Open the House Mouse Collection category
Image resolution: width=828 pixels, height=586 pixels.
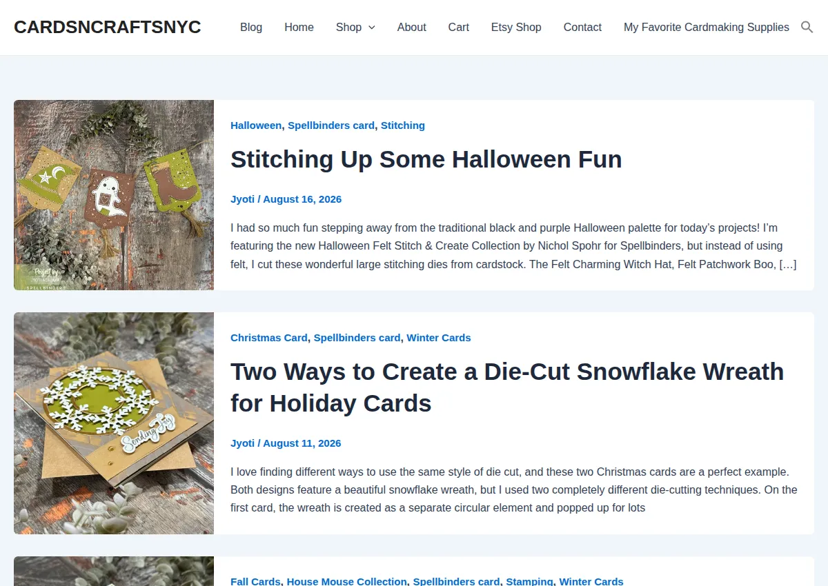point(347,582)
